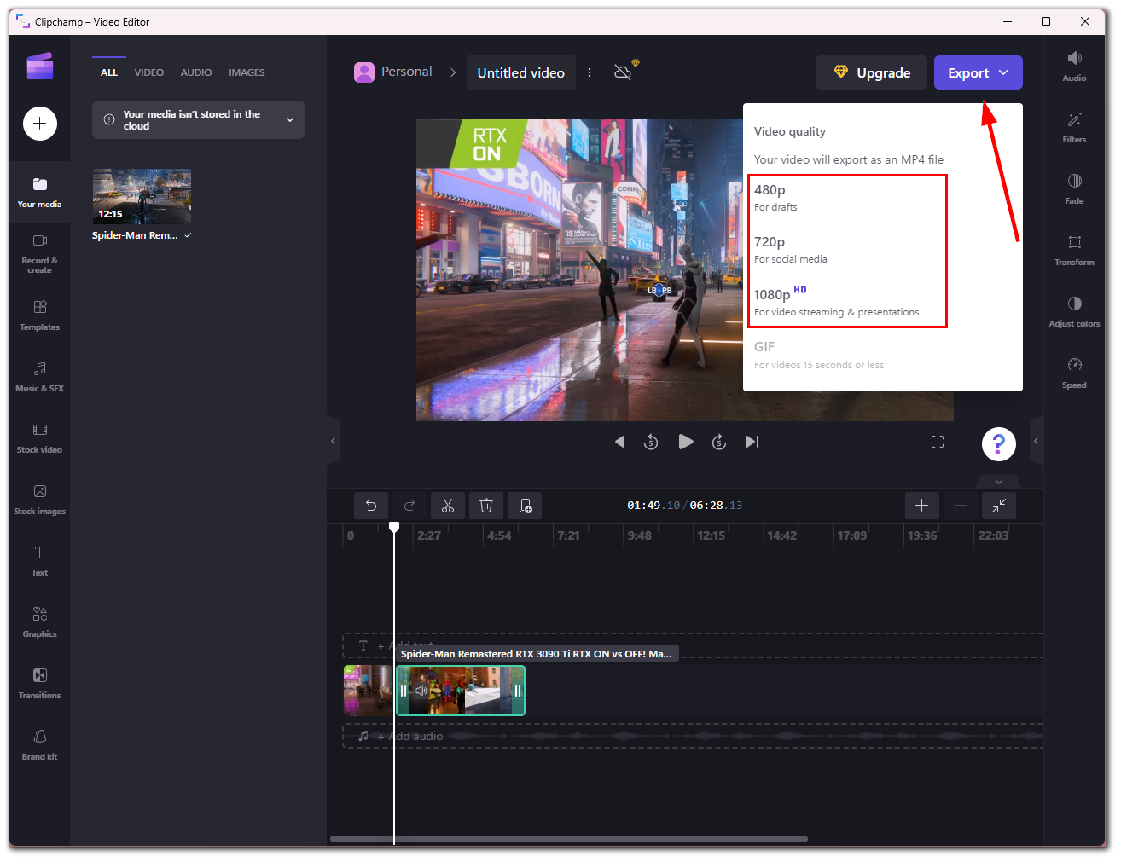
Task: Open the Transitions panel
Action: pos(39,684)
